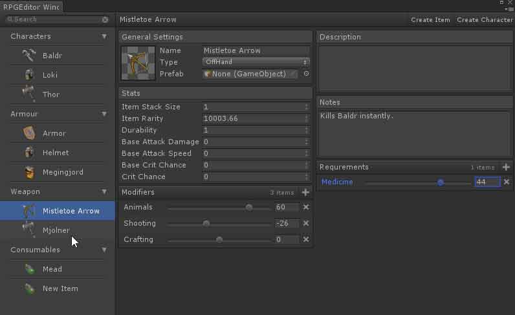Click the Helmet item icon
Viewport: 515px width, 315px height.
tap(29, 153)
